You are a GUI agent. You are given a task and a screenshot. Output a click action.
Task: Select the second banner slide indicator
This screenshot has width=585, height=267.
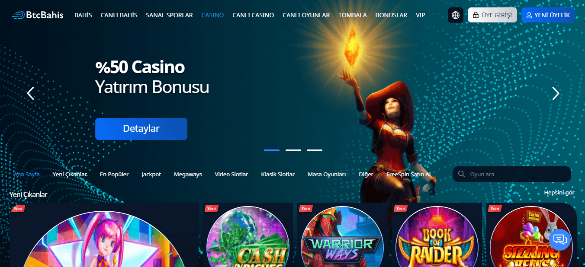click(x=293, y=150)
